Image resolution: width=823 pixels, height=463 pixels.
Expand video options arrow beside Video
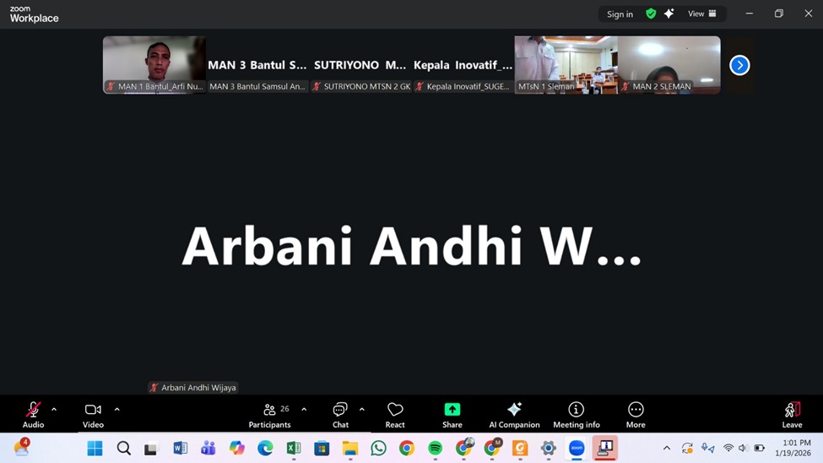point(116,410)
